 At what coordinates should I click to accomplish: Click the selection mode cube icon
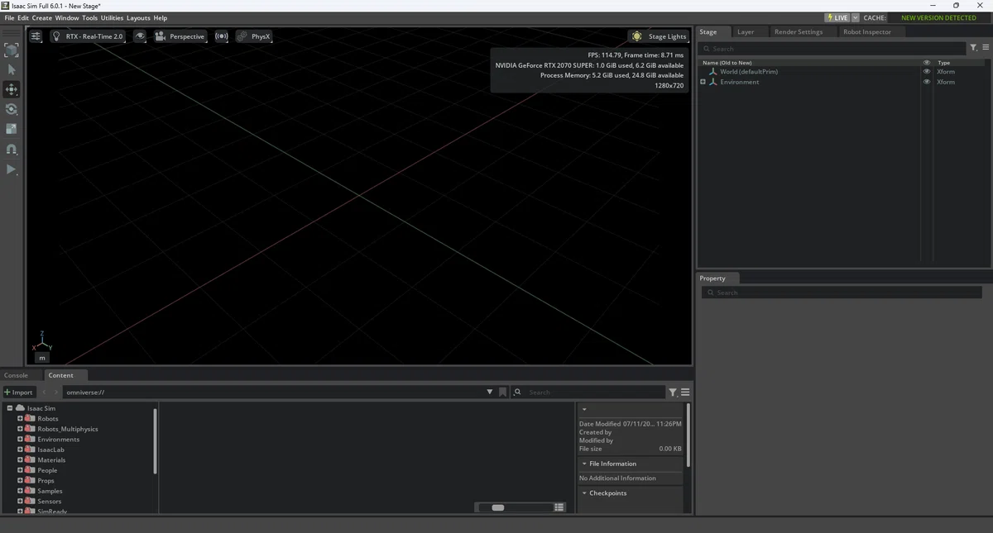pos(12,50)
